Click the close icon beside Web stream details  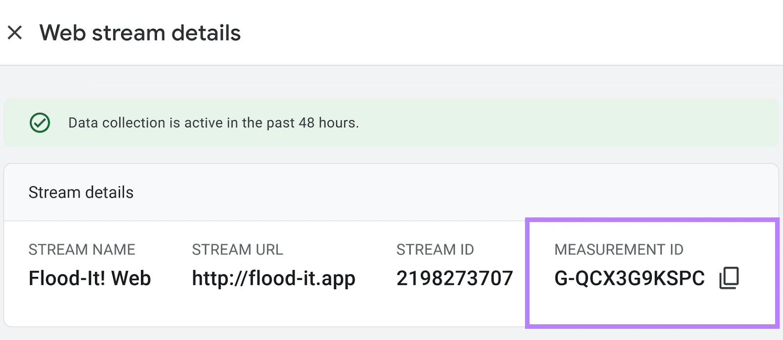(15, 32)
